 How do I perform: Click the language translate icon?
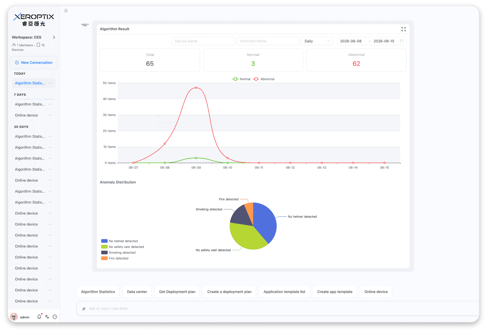(47, 317)
